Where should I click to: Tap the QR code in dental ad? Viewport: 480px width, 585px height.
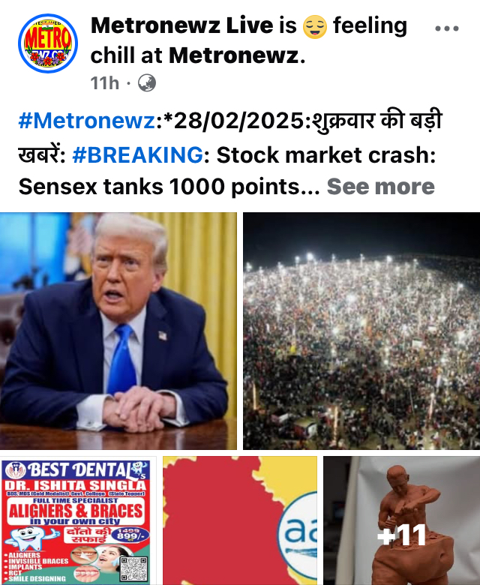pyautogui.click(x=134, y=568)
